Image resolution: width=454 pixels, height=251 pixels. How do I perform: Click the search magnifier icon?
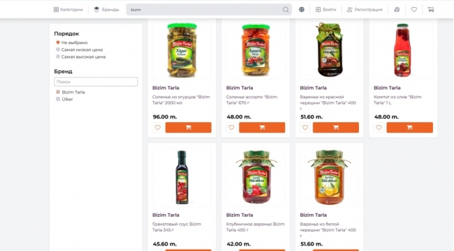pos(286,10)
